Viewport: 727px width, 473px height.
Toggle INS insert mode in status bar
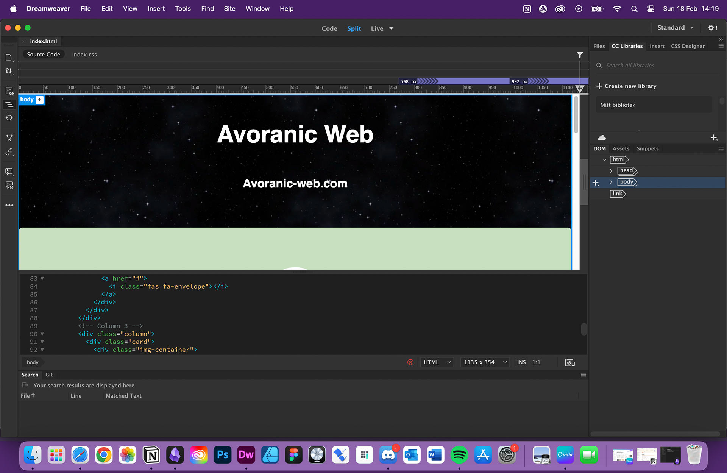[521, 362]
